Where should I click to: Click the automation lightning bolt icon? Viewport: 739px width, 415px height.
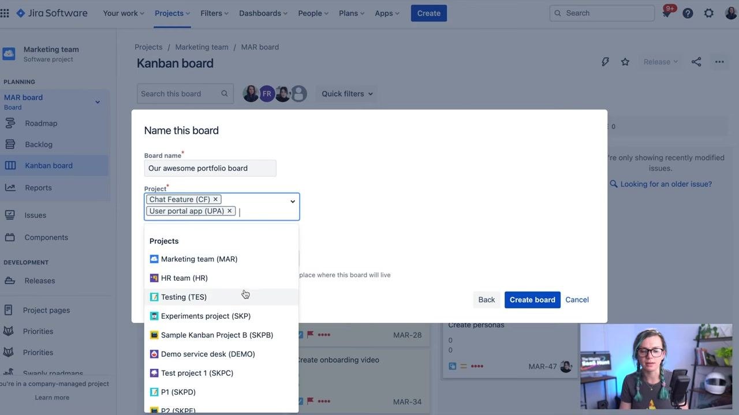click(x=605, y=62)
